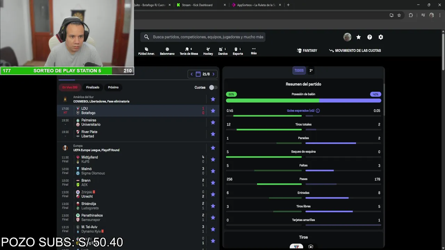Viewport: 445px width, 250px height.
Task: Select the Fútbol Amer. sport icon
Action: (x=146, y=51)
